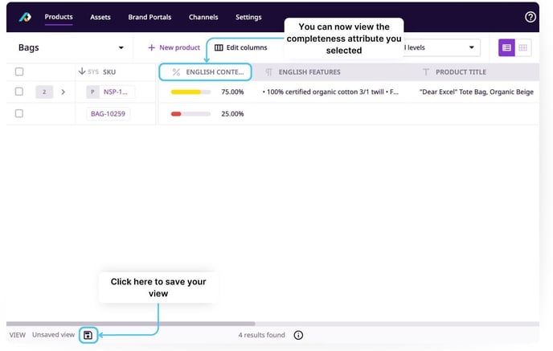Image resolution: width=553 pixels, height=351 pixels.
Task: Open the Products tab
Action: pos(59,17)
